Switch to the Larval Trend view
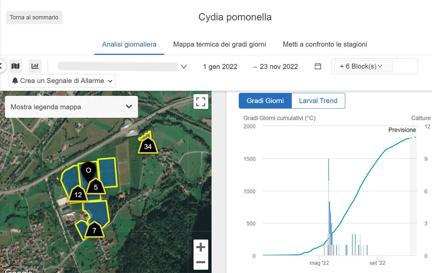This screenshot has height=273, width=432. point(318,101)
